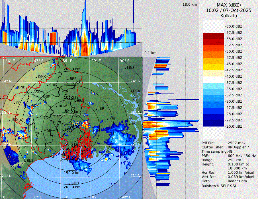Pick the darkest blue swatch above 20.0 dBZ
The height and width of the screenshot is (199, 258).
click(213, 123)
